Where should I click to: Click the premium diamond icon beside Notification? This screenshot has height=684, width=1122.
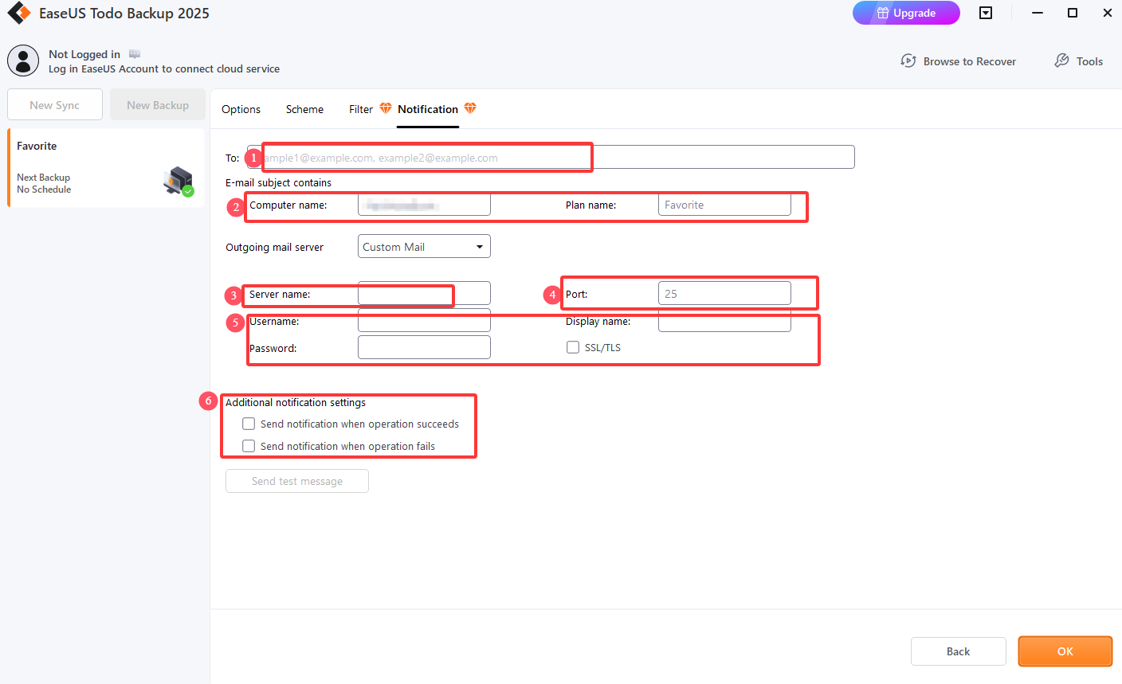[x=470, y=108]
